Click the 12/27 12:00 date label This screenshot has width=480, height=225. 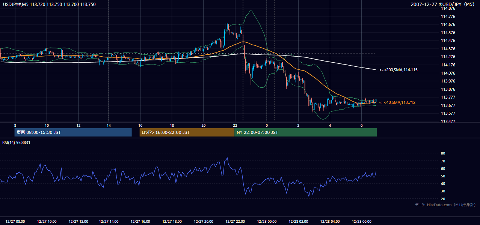(78, 222)
